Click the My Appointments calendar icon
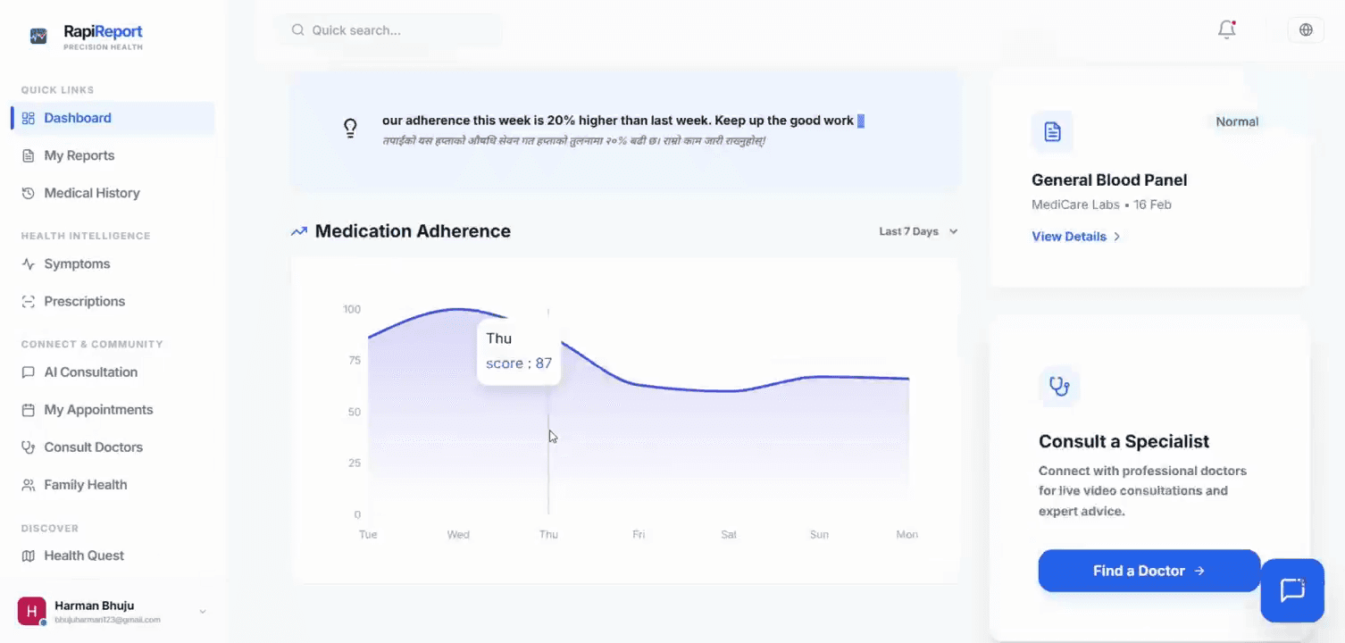The height and width of the screenshot is (643, 1345). (x=29, y=410)
